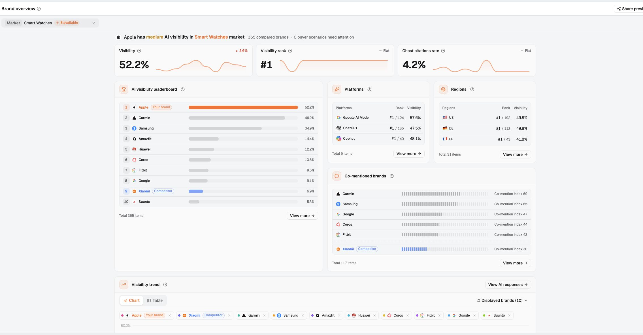
Task: Open the Market Smart Watches dropdown
Action: pos(50,23)
